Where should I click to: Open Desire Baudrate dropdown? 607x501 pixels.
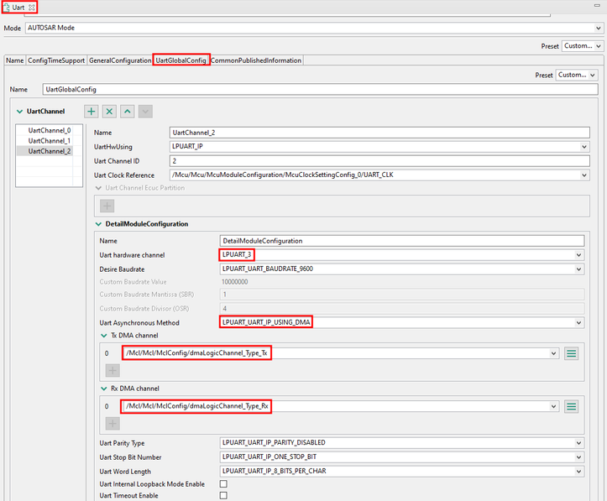578,269
